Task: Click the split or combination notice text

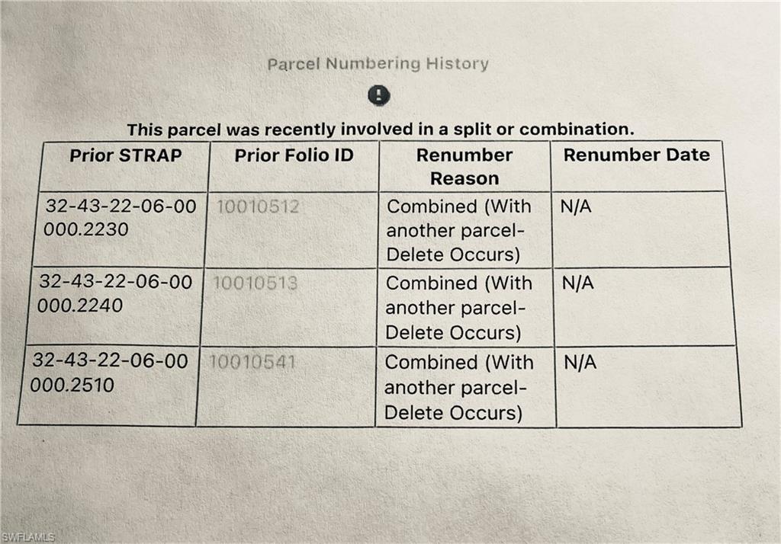Action: click(x=381, y=129)
